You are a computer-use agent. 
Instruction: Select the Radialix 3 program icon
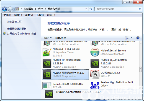[x=47, y=86]
